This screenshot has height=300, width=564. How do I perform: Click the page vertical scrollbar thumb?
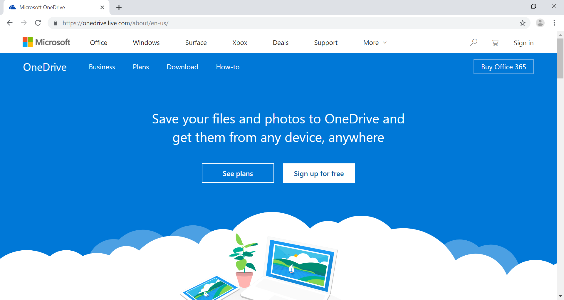coord(560,58)
